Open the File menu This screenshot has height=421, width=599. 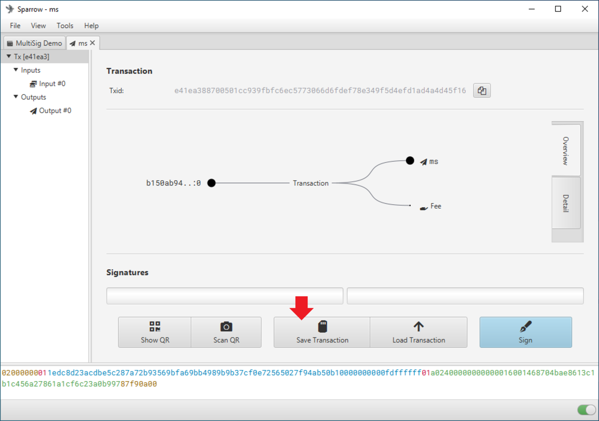[15, 25]
